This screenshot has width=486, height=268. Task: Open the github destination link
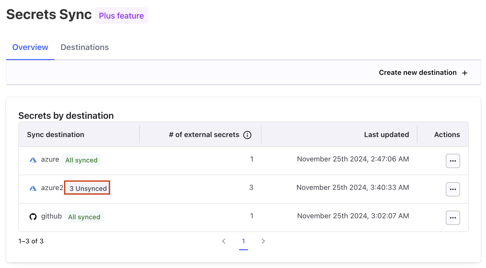(51, 216)
